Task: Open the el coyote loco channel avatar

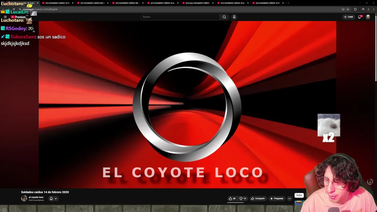Action: tap(24, 198)
